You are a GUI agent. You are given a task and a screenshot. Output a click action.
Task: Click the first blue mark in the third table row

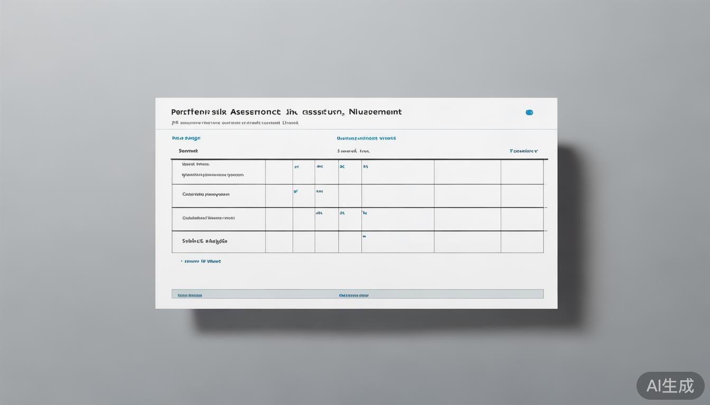[x=319, y=214]
